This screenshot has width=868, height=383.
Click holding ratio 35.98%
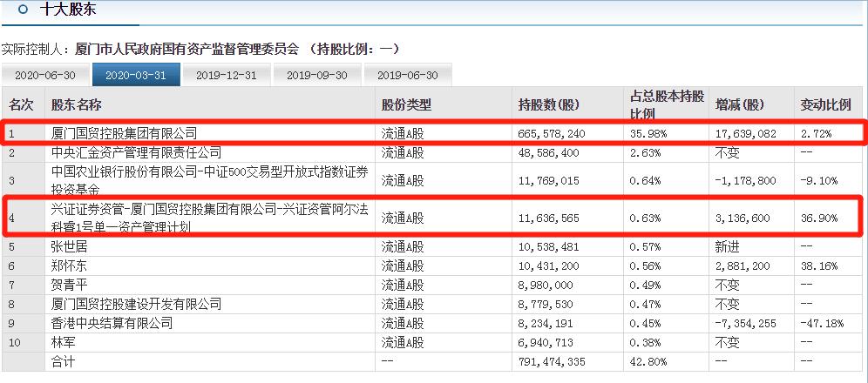point(648,134)
